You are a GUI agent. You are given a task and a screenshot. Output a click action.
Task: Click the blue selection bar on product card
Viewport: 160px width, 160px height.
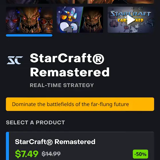pos(7,146)
